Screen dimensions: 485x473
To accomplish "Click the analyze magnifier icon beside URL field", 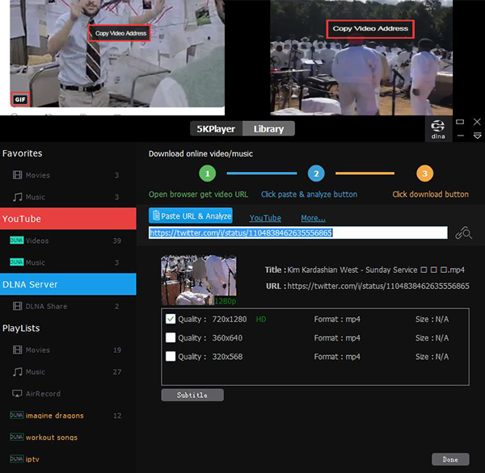I will (463, 233).
